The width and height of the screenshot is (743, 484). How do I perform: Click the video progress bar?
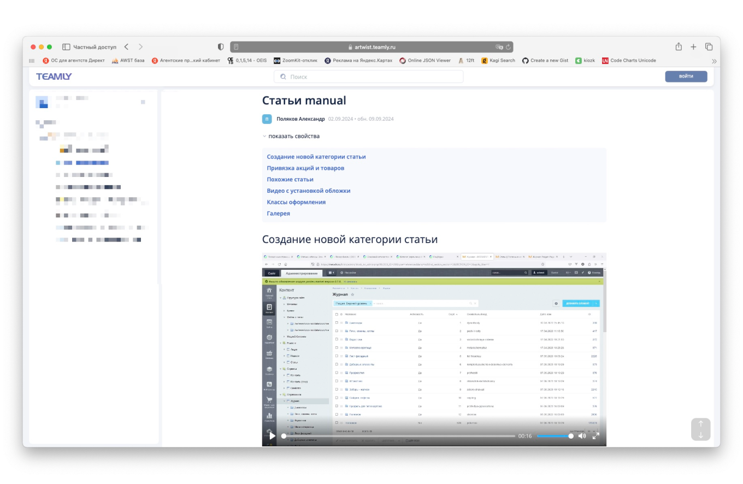399,436
